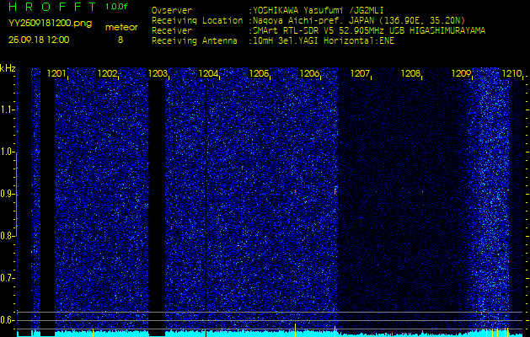
Task: Click the HROFFT title text
Action: pos(52,7)
